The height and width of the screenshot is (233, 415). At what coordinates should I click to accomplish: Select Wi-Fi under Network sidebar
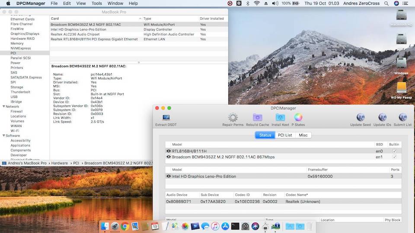pyautogui.click(x=15, y=131)
